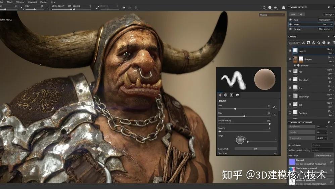Click the 3D cube view mode icon
The image size is (335, 189).
(270, 7)
